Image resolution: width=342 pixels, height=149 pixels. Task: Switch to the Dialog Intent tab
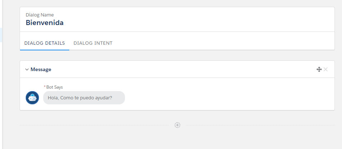(x=93, y=43)
